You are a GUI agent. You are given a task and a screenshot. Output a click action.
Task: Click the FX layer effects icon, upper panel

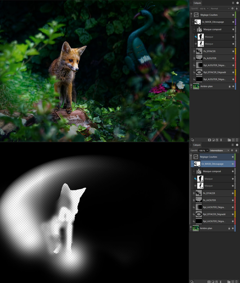pyautogui.click(x=217, y=140)
